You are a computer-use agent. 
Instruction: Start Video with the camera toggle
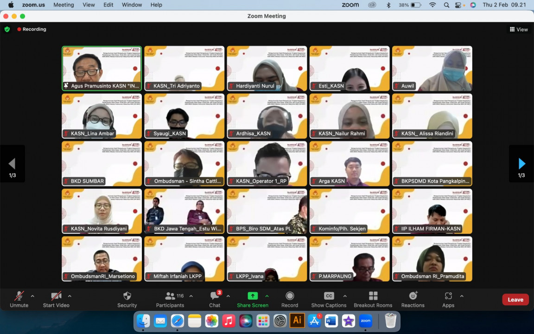pyautogui.click(x=56, y=296)
